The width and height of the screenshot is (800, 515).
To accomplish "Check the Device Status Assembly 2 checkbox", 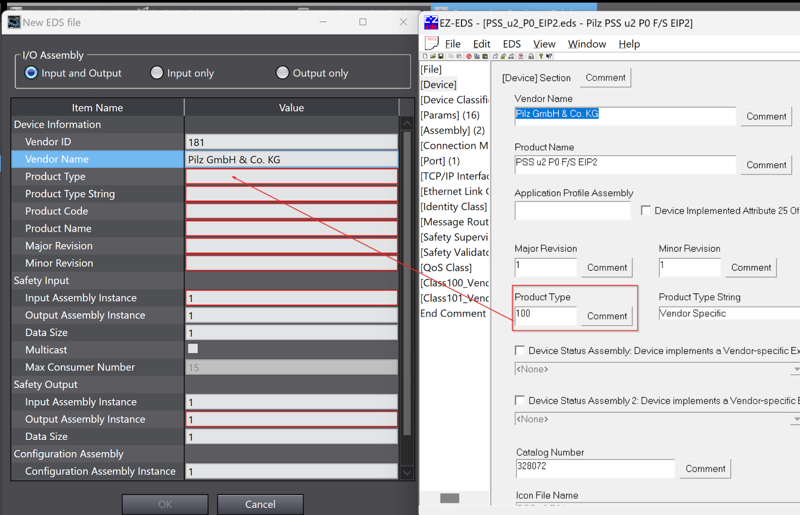I will click(520, 400).
